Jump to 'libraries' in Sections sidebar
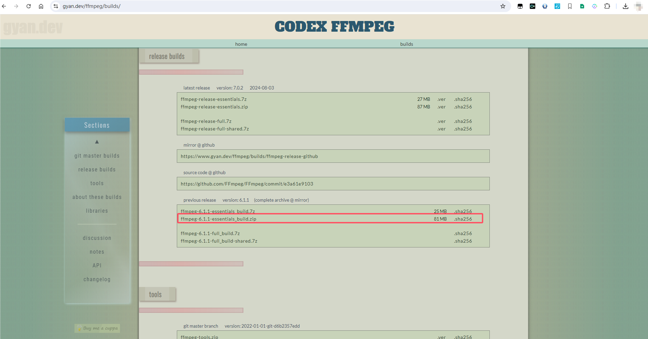The height and width of the screenshot is (339, 648). [x=97, y=211]
